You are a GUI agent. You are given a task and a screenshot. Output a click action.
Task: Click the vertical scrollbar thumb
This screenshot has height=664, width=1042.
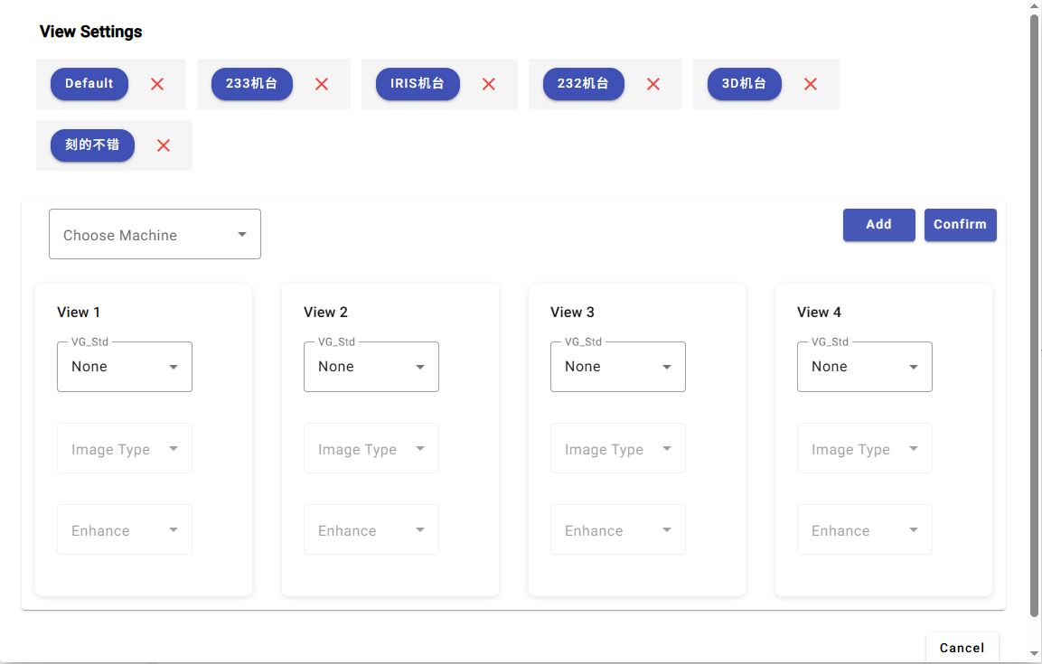coord(1035,316)
